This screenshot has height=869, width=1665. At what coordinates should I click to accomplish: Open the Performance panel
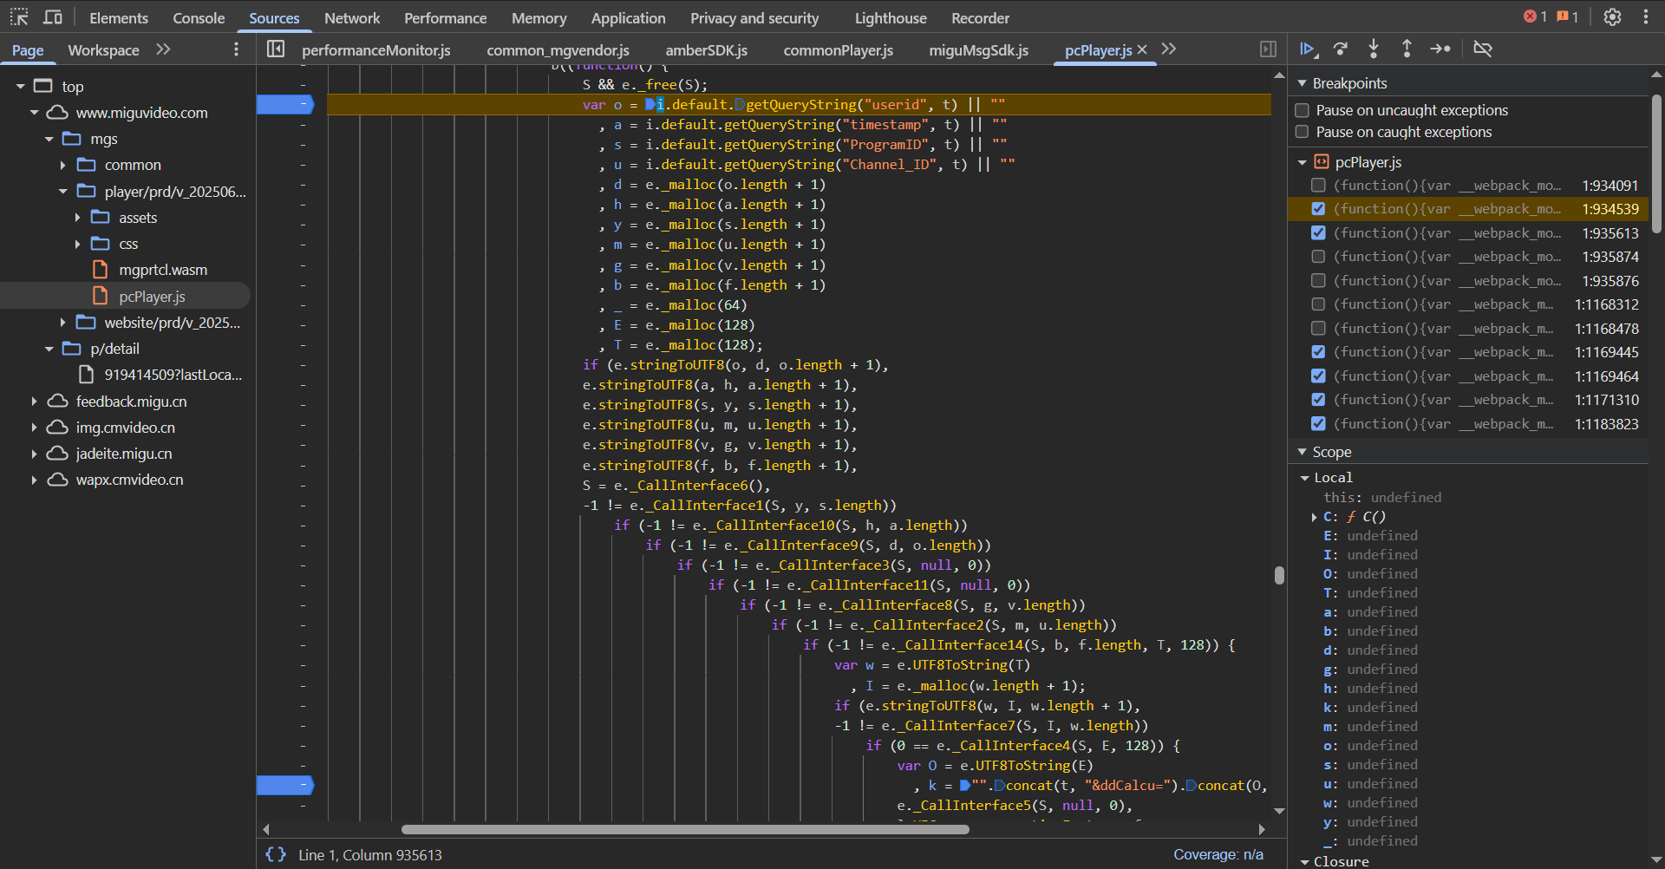point(445,17)
